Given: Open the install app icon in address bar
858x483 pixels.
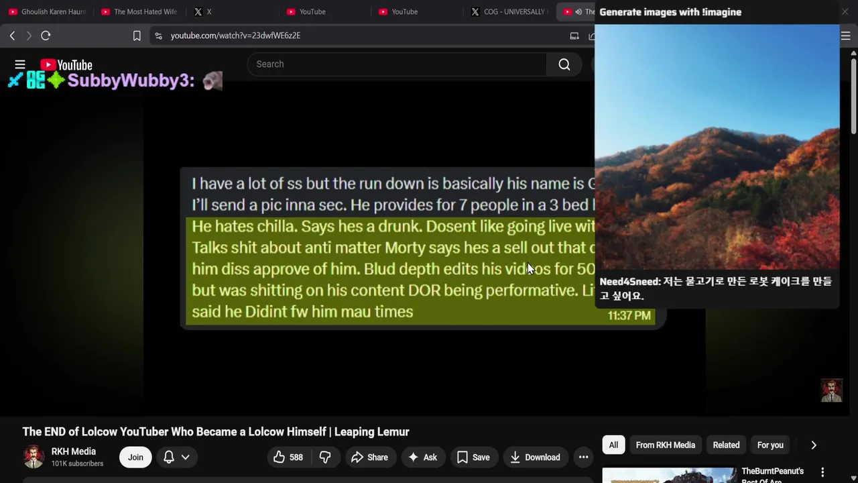Looking at the screenshot, I should (574, 36).
